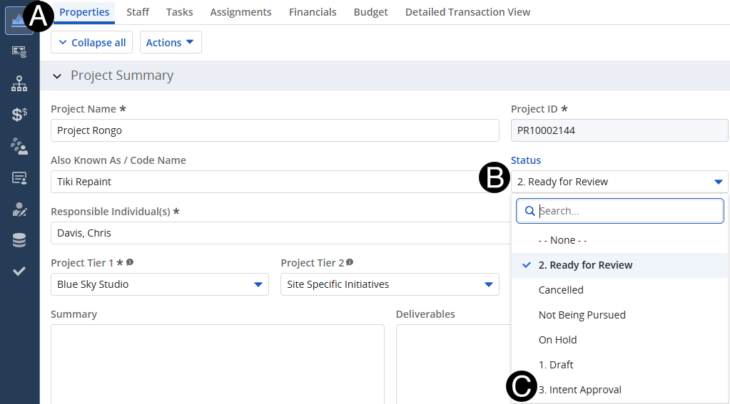Image resolution: width=730 pixels, height=404 pixels.
Task: Open the Project Tier 1 dropdown
Action: 159,284
